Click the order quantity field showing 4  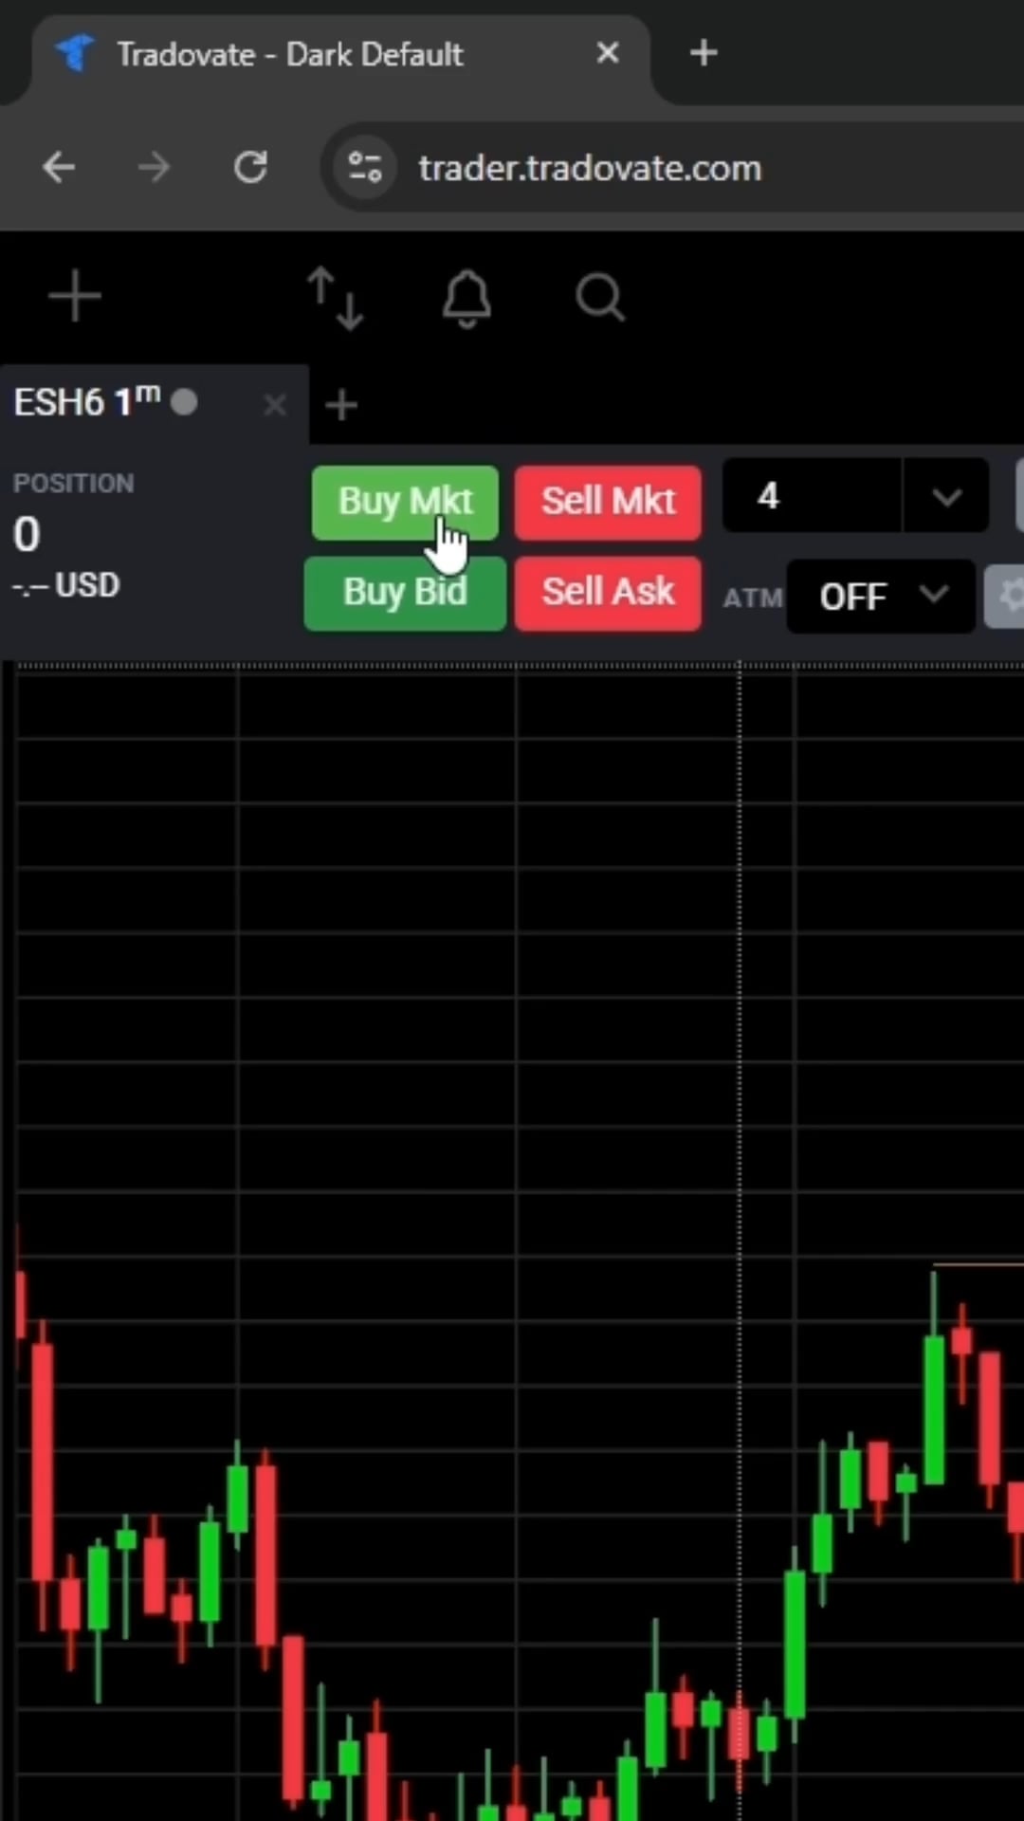point(811,496)
